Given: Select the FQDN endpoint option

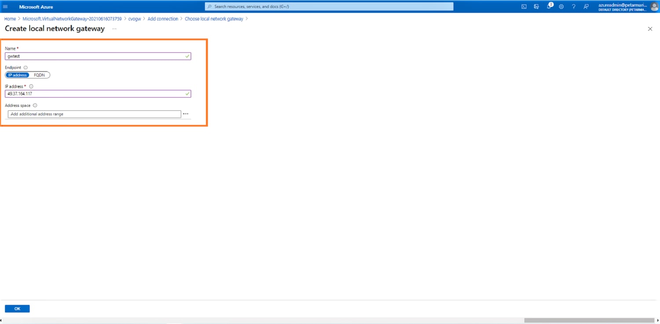Looking at the screenshot, I should 40,75.
